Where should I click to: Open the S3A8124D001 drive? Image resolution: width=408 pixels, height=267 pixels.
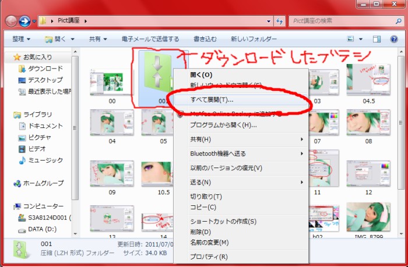45,218
